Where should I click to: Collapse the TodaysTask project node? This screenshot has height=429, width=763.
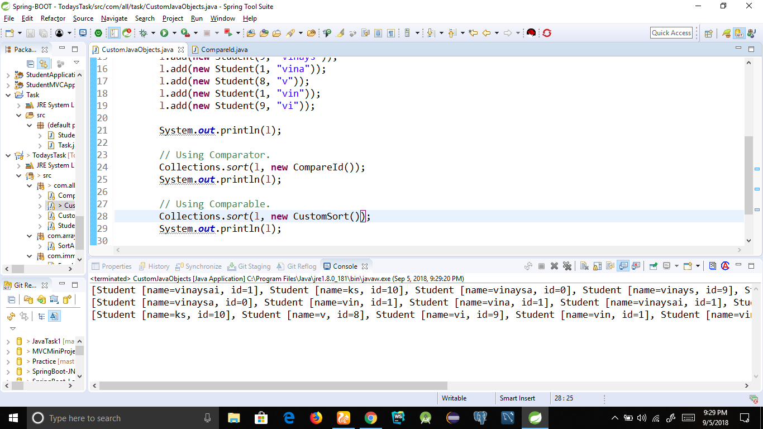(x=8, y=155)
